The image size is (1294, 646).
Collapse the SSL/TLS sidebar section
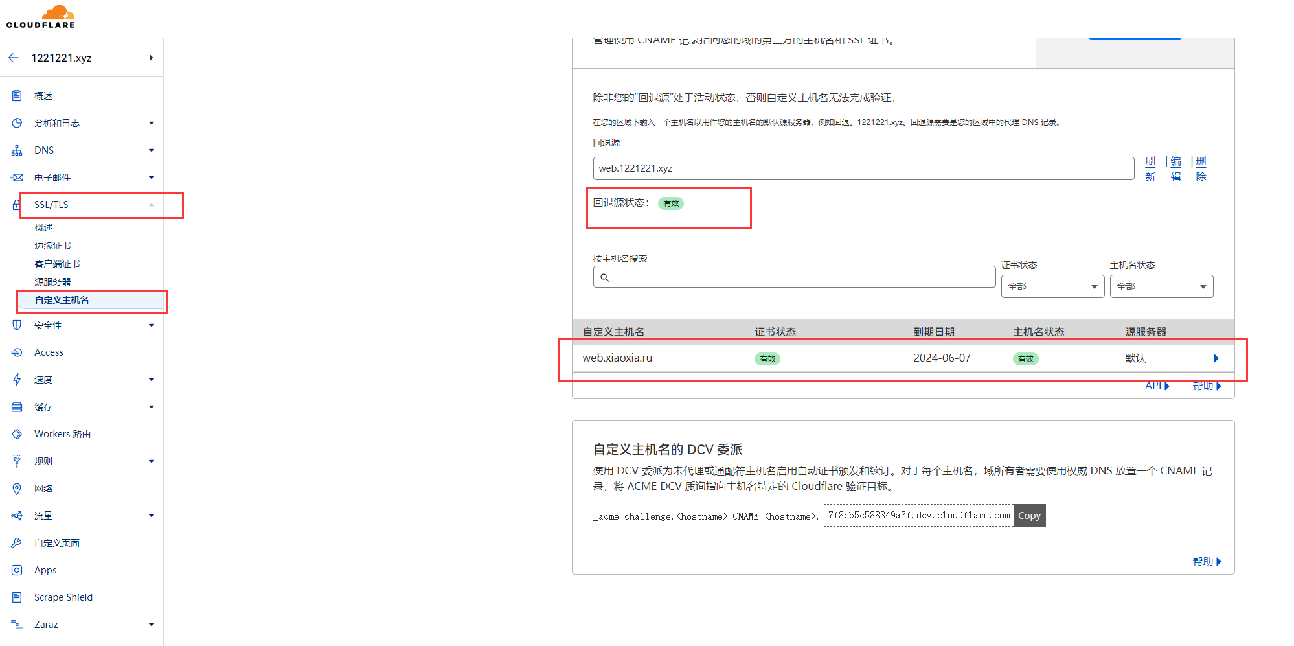pos(151,205)
